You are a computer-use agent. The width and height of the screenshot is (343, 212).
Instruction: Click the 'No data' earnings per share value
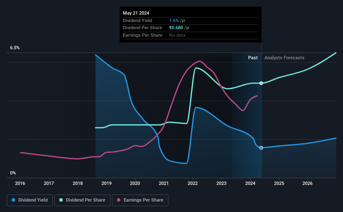177,35
